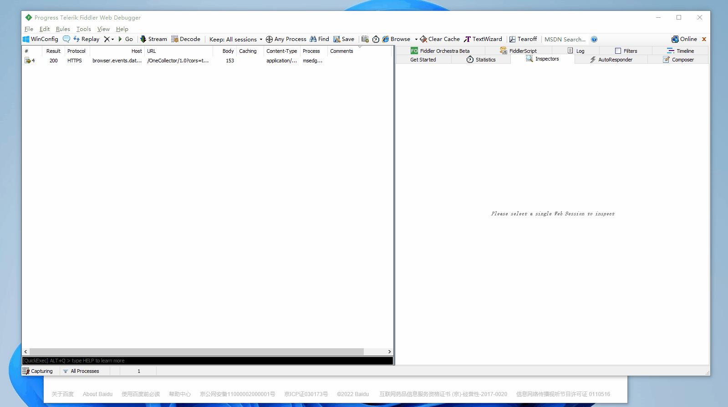Open the Filters tab
This screenshot has height=407, width=728.
pyautogui.click(x=626, y=51)
